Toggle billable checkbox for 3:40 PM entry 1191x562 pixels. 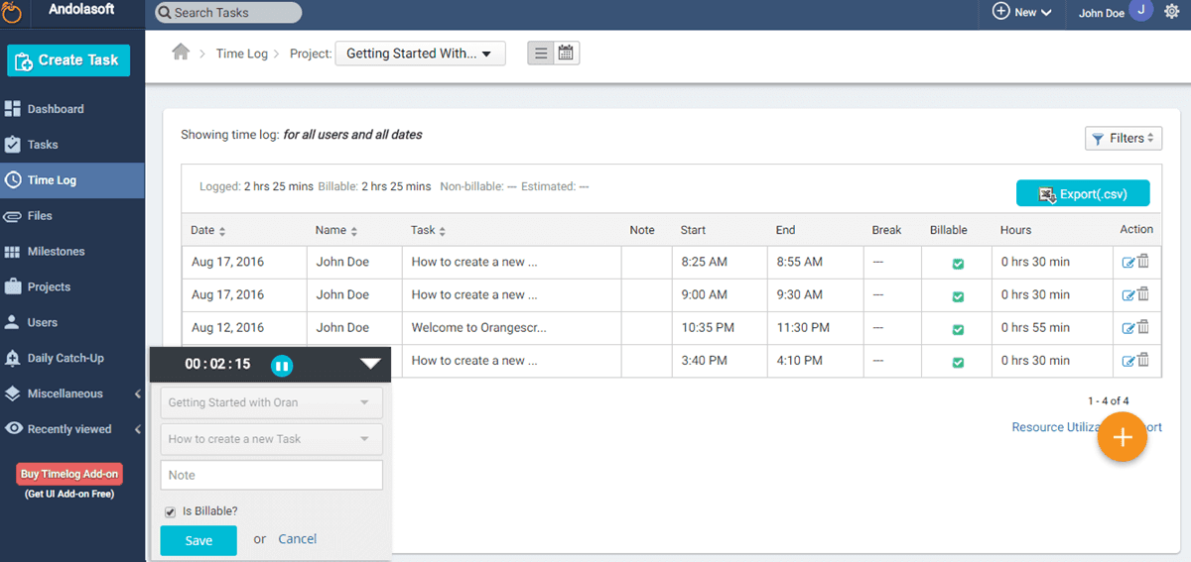click(958, 362)
